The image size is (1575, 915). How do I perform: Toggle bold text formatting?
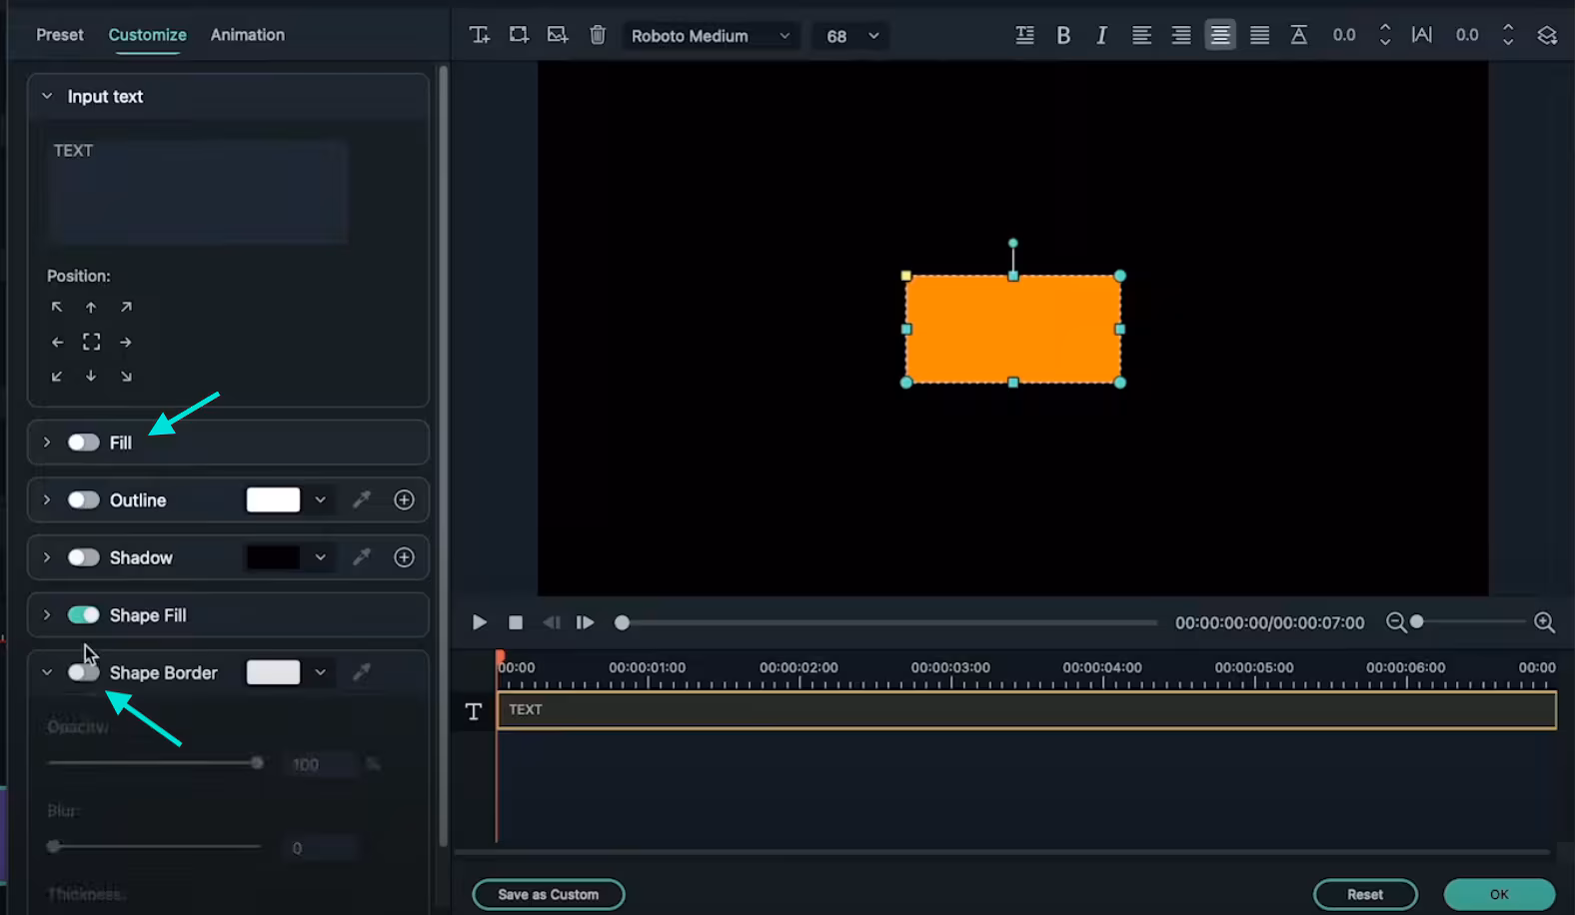pos(1063,35)
